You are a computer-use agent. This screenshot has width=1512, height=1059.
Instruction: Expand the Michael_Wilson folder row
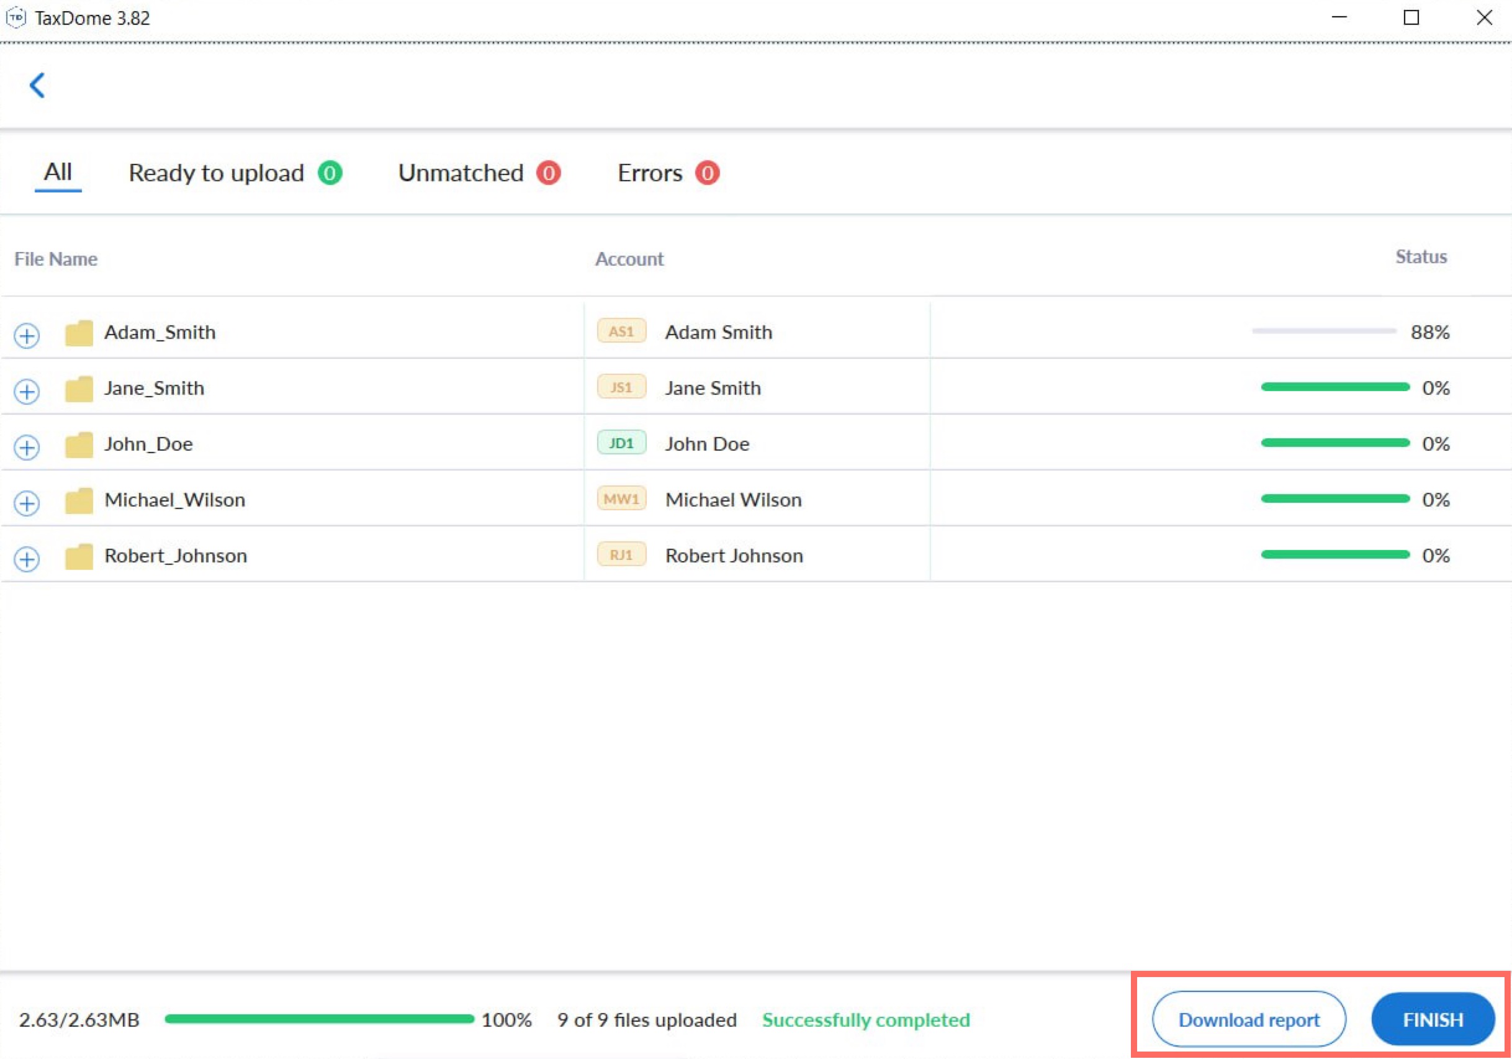27,504
